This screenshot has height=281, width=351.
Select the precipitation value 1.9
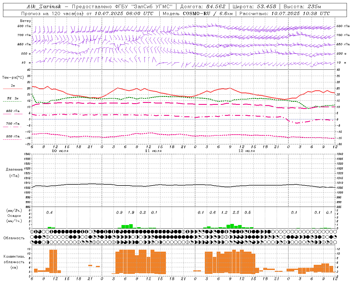tap(131, 212)
